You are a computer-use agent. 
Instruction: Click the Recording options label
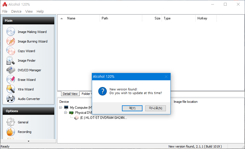24,132
